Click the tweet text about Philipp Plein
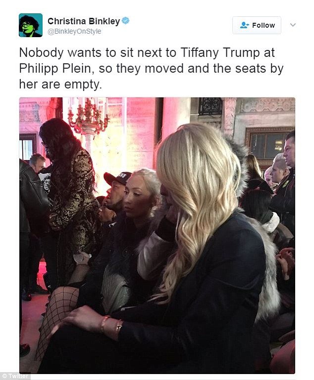The width and height of the screenshot is (314, 380). click(x=151, y=68)
